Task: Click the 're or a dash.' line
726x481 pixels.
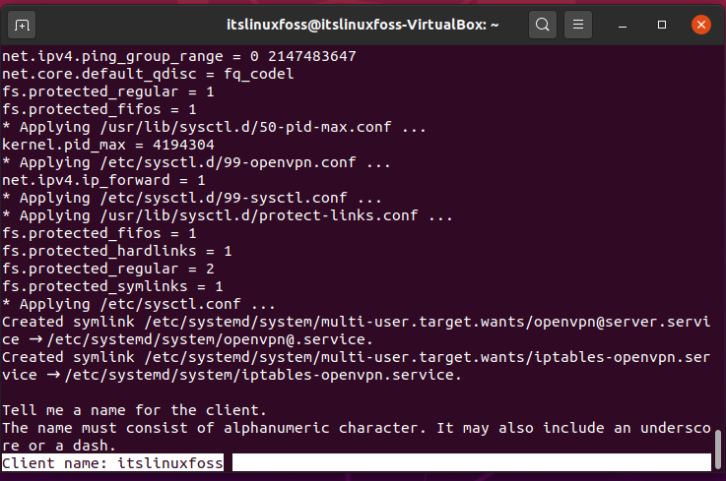Action: (59, 446)
